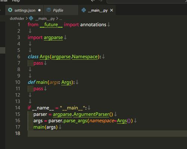The height and width of the screenshot is (149, 187).
Task: Click 'Namespace' on line 6
Action: click(x=85, y=57)
